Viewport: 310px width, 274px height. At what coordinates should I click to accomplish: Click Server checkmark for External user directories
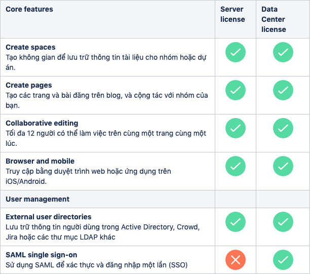(x=235, y=222)
